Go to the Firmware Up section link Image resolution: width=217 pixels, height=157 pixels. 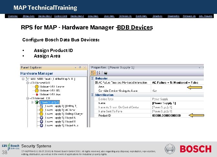189,16
